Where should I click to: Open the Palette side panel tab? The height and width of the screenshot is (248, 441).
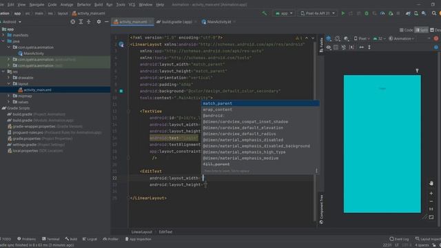[321, 45]
